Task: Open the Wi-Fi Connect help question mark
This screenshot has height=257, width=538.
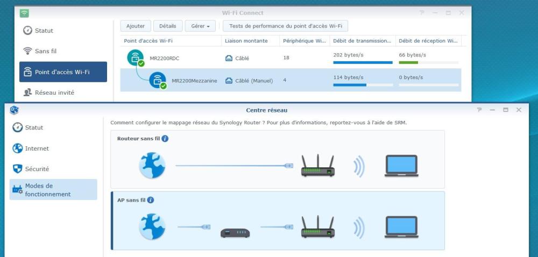Action: coord(422,13)
